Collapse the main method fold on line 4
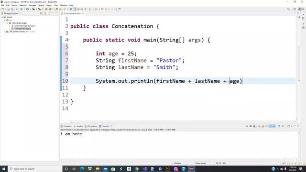The image size is (306, 172). pyautogui.click(x=69, y=40)
